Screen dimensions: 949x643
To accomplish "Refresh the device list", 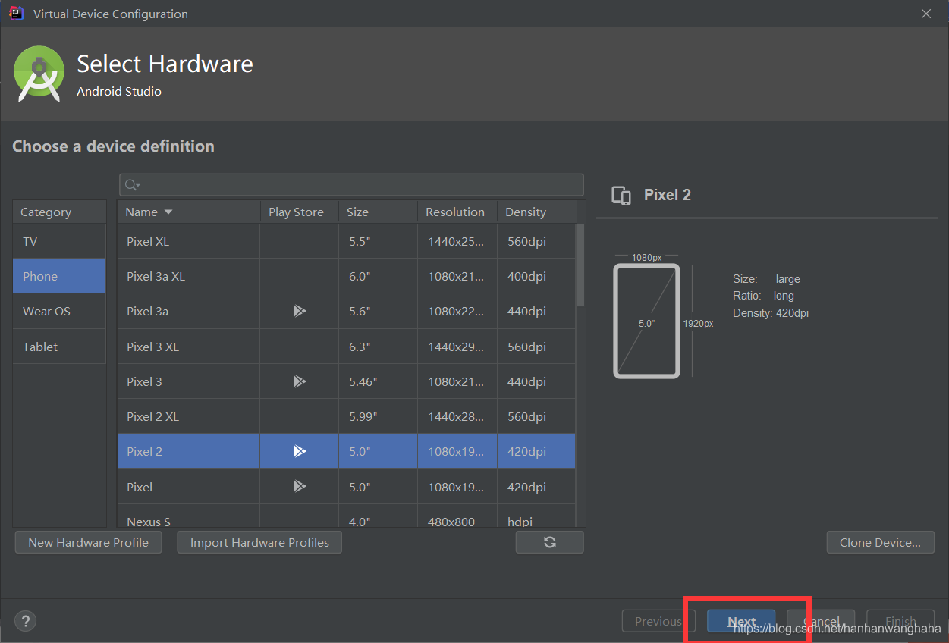I will tap(549, 541).
